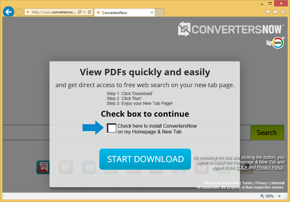Open the zoom level dropdown arrow
290x202 pixels.
pos(279,196)
